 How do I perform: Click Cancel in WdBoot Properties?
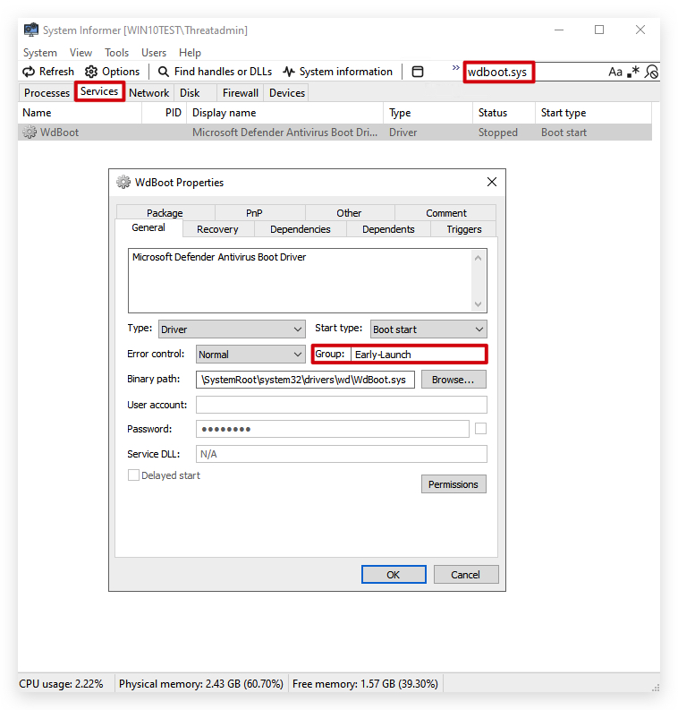pyautogui.click(x=466, y=575)
